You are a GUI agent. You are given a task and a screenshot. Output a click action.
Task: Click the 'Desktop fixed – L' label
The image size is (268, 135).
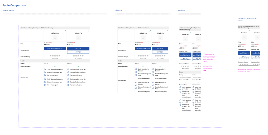point(8,10)
